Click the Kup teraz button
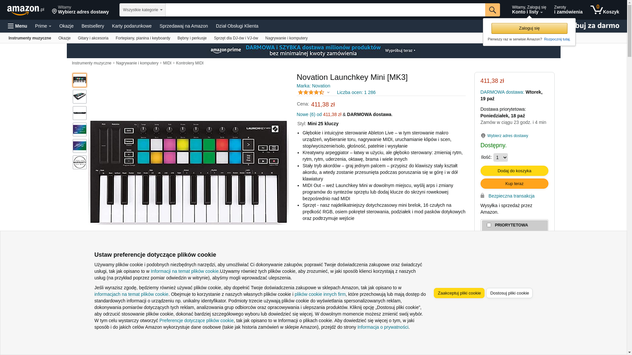 click(514, 183)
